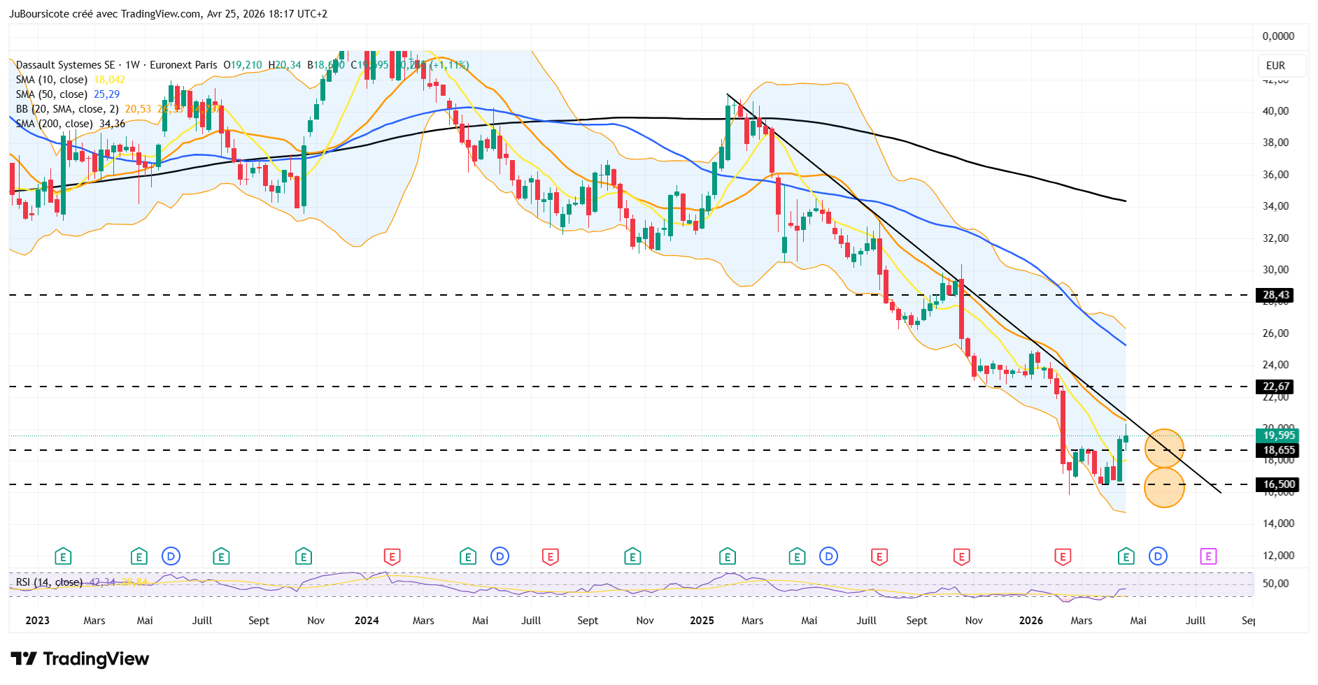Select the SMA (10, close) indicator legend

click(52, 80)
